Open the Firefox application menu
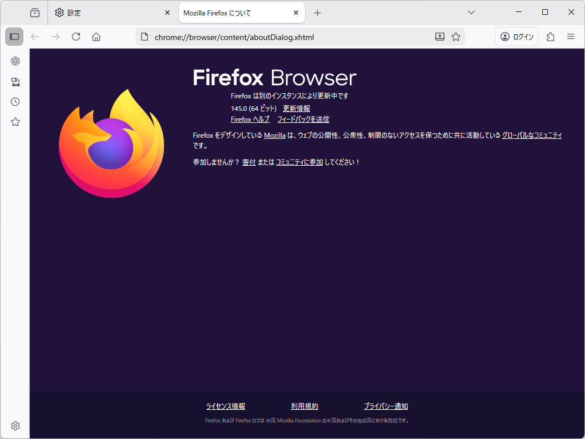Image resolution: width=585 pixels, height=439 pixels. [x=570, y=36]
